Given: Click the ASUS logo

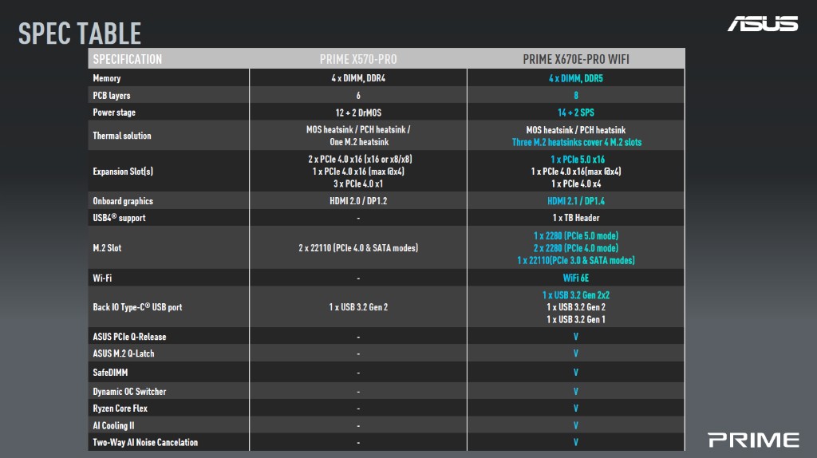Looking at the screenshot, I should [762, 23].
